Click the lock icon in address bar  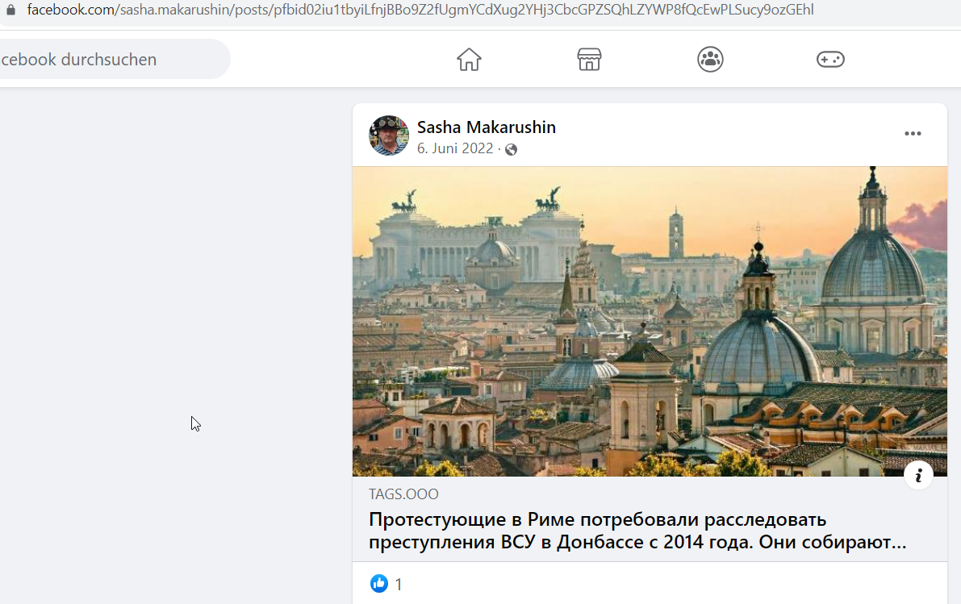[10, 10]
